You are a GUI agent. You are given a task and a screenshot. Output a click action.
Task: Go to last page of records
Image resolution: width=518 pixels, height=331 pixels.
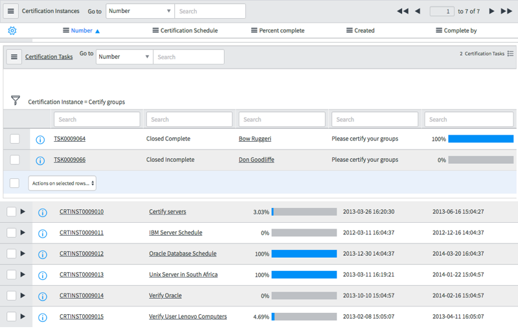tap(506, 11)
